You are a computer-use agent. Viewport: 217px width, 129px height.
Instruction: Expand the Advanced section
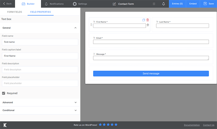(40, 102)
